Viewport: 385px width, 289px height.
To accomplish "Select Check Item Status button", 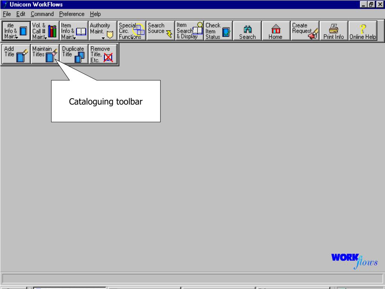I will click(218, 31).
